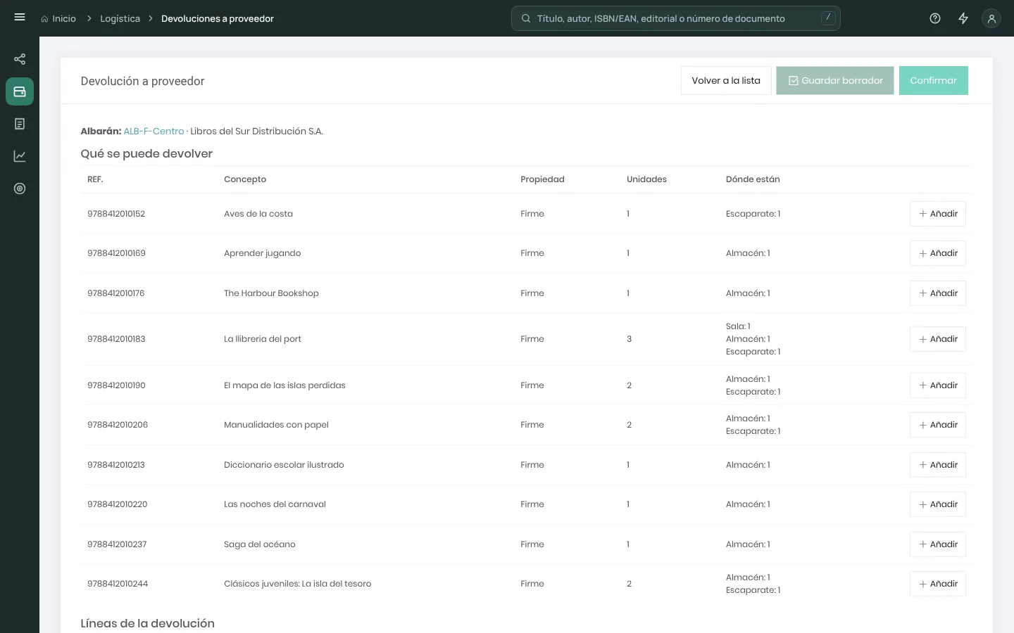The image size is (1014, 633).
Task: Focus the title/ISBN search field
Action: pyautogui.click(x=676, y=18)
